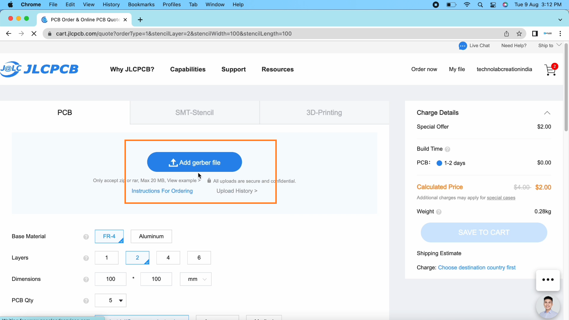Select 1-2 days build time radio

coord(439,163)
